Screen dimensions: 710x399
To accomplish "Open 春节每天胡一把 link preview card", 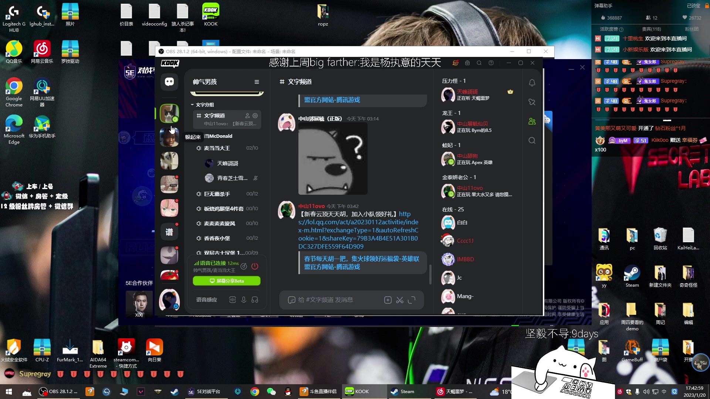I will click(x=363, y=263).
